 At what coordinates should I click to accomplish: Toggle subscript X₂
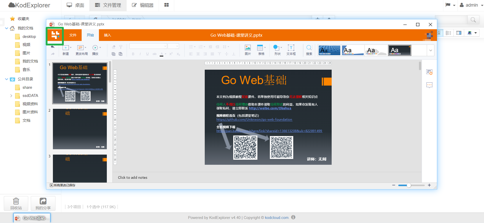[178, 54]
